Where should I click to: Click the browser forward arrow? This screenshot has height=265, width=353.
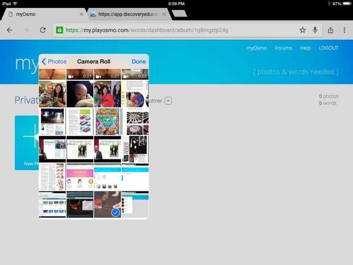[x=26, y=30]
